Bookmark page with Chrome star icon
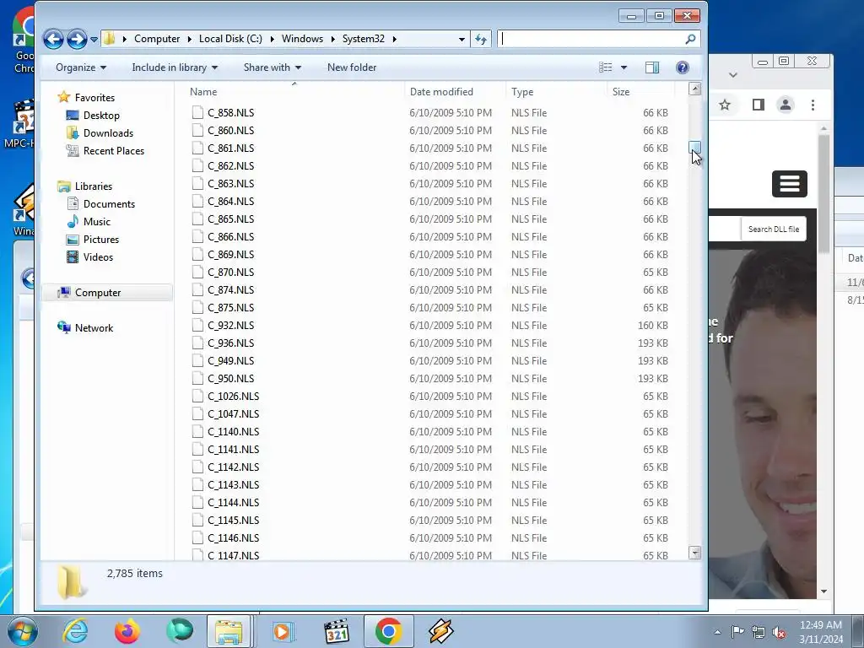Screen dimensions: 864x648 (x=725, y=105)
